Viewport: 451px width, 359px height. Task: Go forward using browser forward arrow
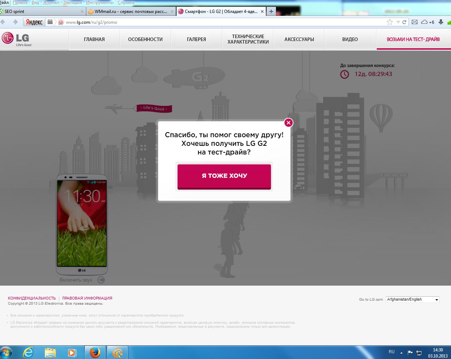[15, 22]
